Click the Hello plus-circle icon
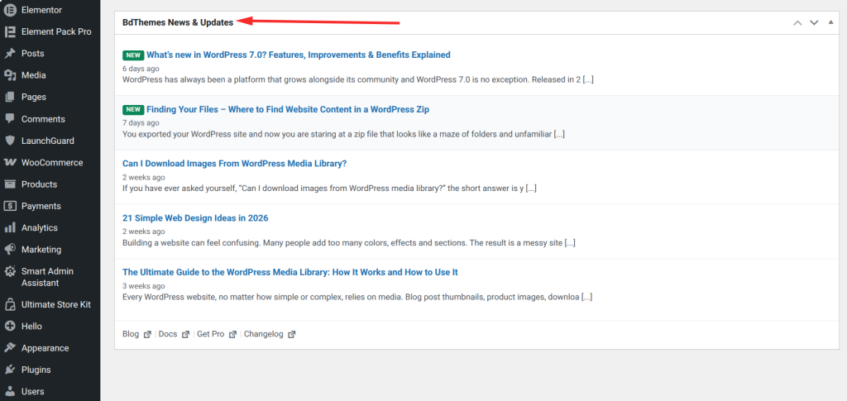Viewport: 847px width, 401px height. [9, 326]
